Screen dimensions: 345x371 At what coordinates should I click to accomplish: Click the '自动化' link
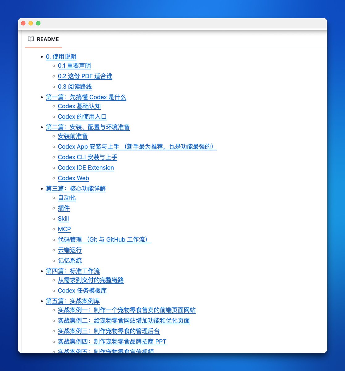point(67,198)
